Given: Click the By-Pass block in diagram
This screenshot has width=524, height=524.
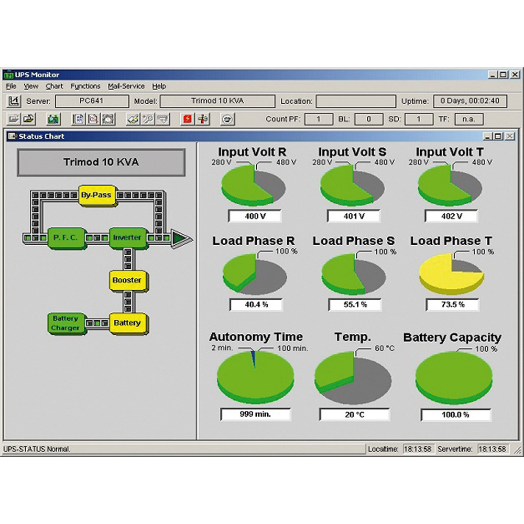Looking at the screenshot, I should tap(96, 195).
